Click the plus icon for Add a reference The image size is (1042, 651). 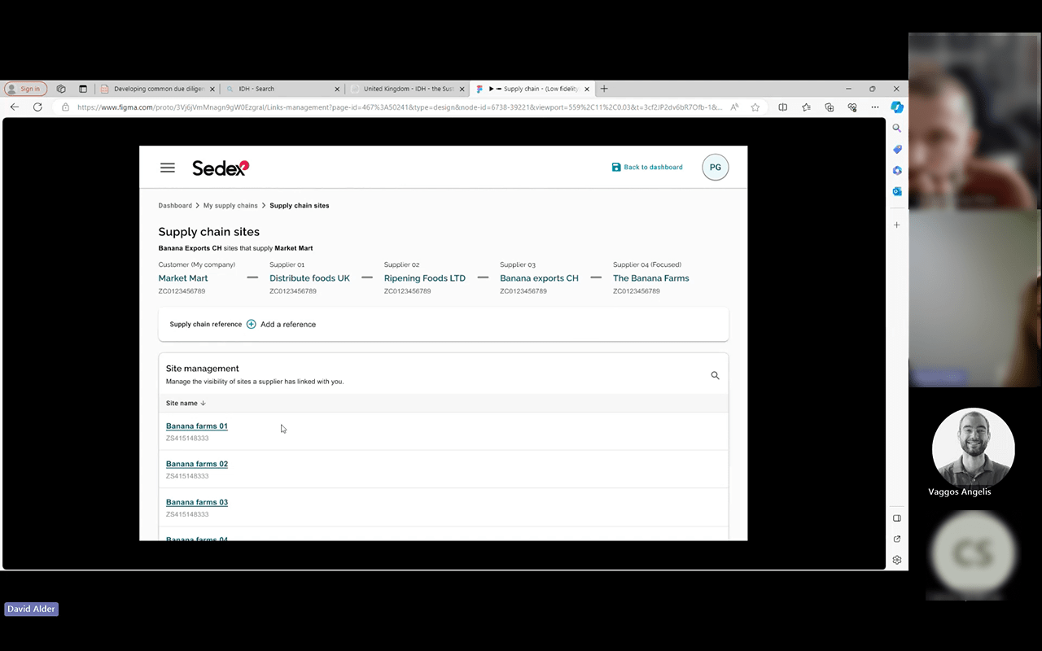[x=252, y=324]
